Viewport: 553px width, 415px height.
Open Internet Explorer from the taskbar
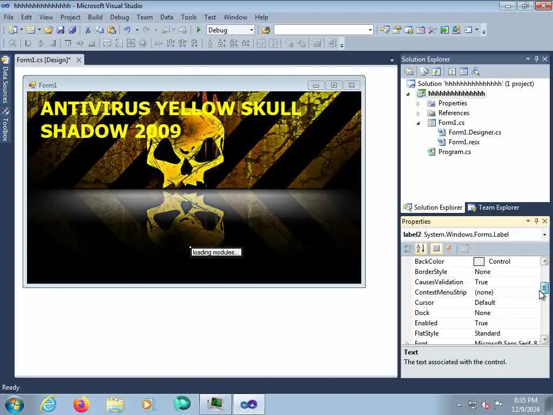click(x=48, y=404)
